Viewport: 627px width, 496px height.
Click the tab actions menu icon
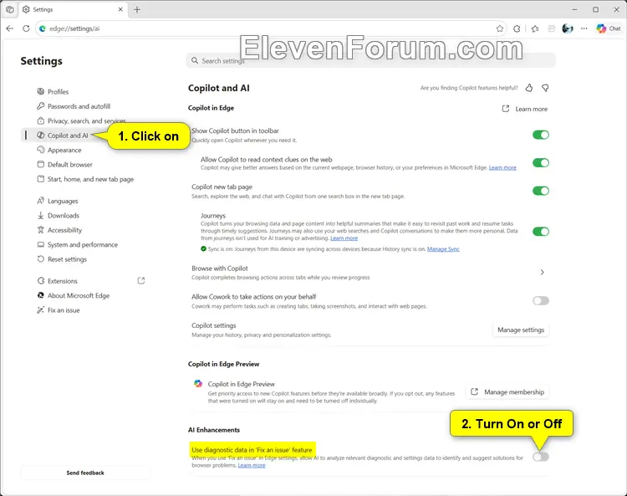[9, 9]
